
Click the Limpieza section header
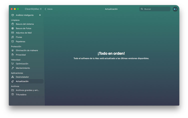click(x=15, y=20)
